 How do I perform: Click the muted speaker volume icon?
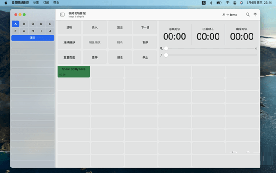click(x=161, y=48)
